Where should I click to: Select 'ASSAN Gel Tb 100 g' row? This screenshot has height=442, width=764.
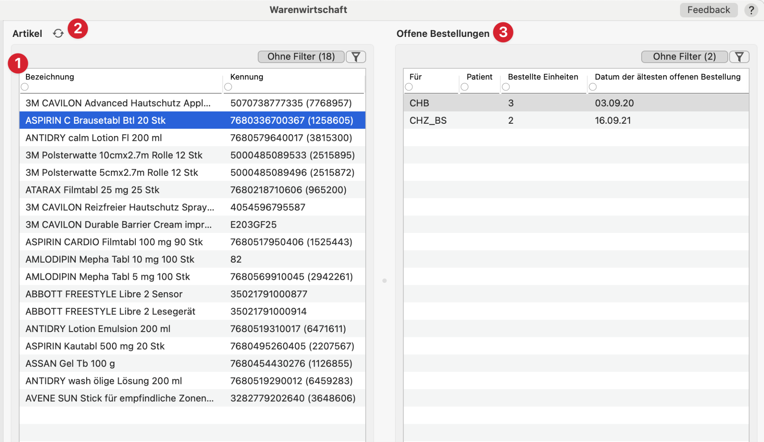pos(192,363)
